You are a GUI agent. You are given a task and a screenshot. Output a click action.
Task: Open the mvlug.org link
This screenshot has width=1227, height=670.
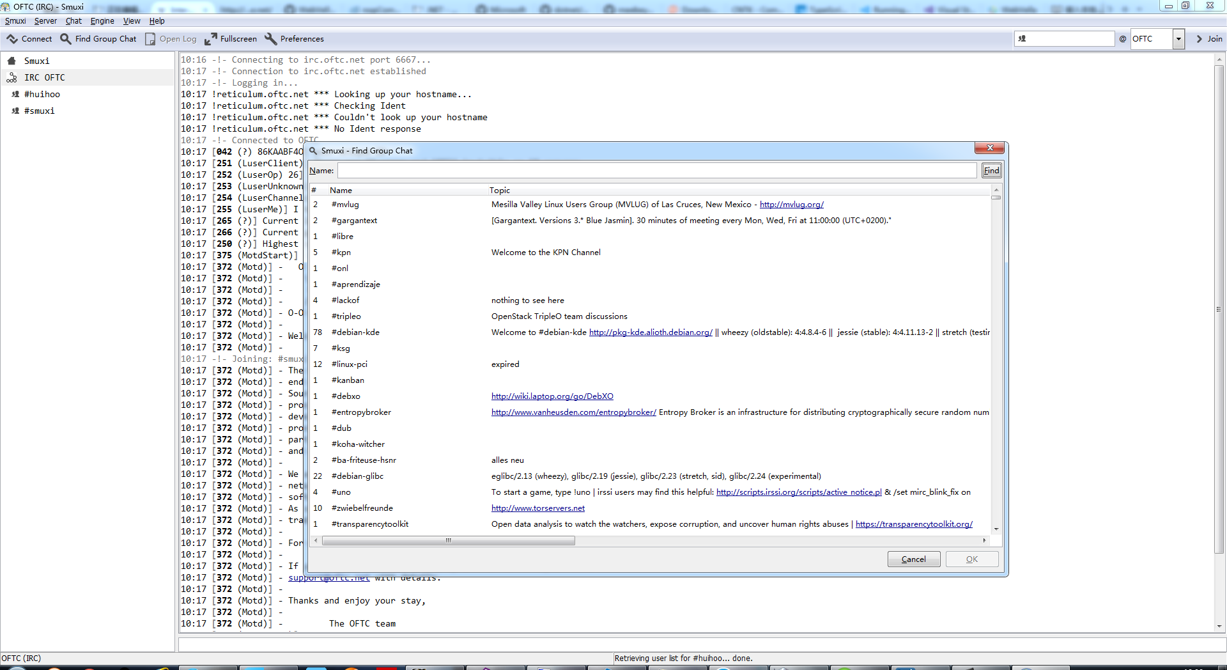(791, 205)
